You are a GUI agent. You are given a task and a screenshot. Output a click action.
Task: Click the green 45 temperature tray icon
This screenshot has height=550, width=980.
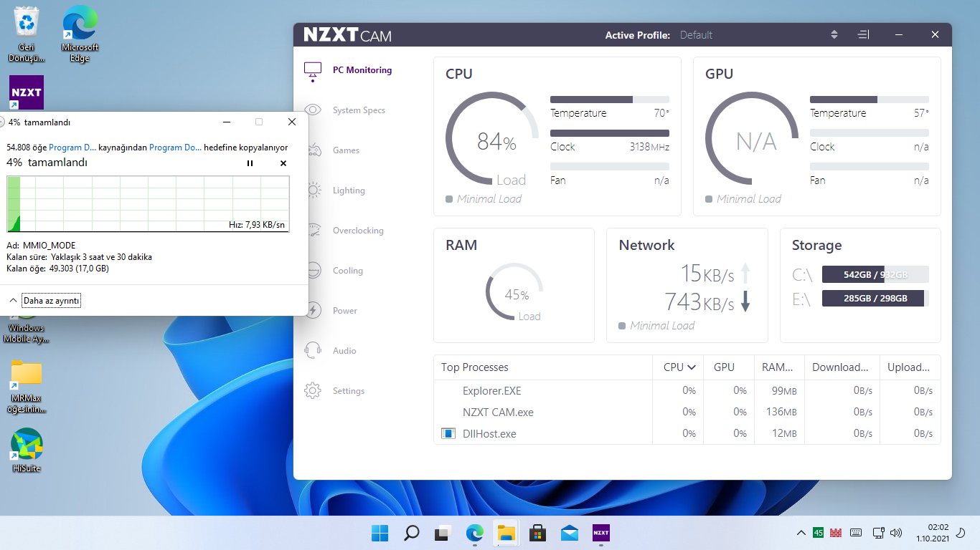(819, 533)
